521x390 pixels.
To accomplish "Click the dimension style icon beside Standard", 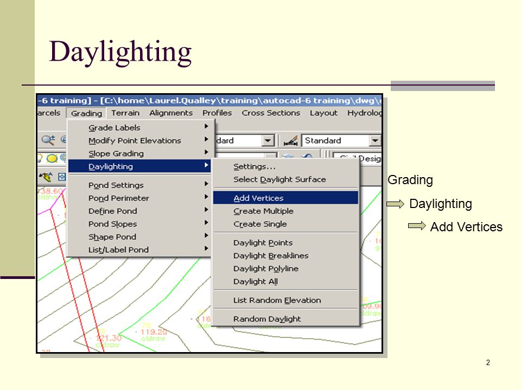I will pyautogui.click(x=290, y=141).
